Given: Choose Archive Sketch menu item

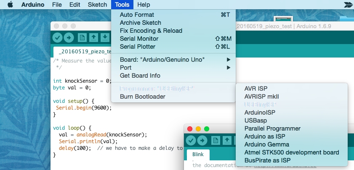Looking at the screenshot, I should (x=173, y=23).
